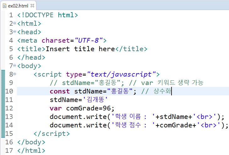Screen dimensions: 229x155
Task: Click document.write with '학생 점수' on line 14
Action: [139, 125]
